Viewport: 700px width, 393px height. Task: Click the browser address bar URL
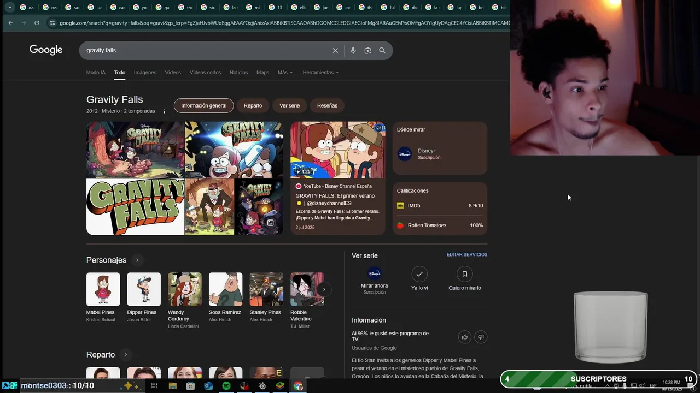coord(284,23)
